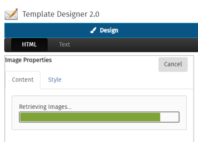
Task: Click the envelope and pencil logo icon
Action: click(x=11, y=14)
